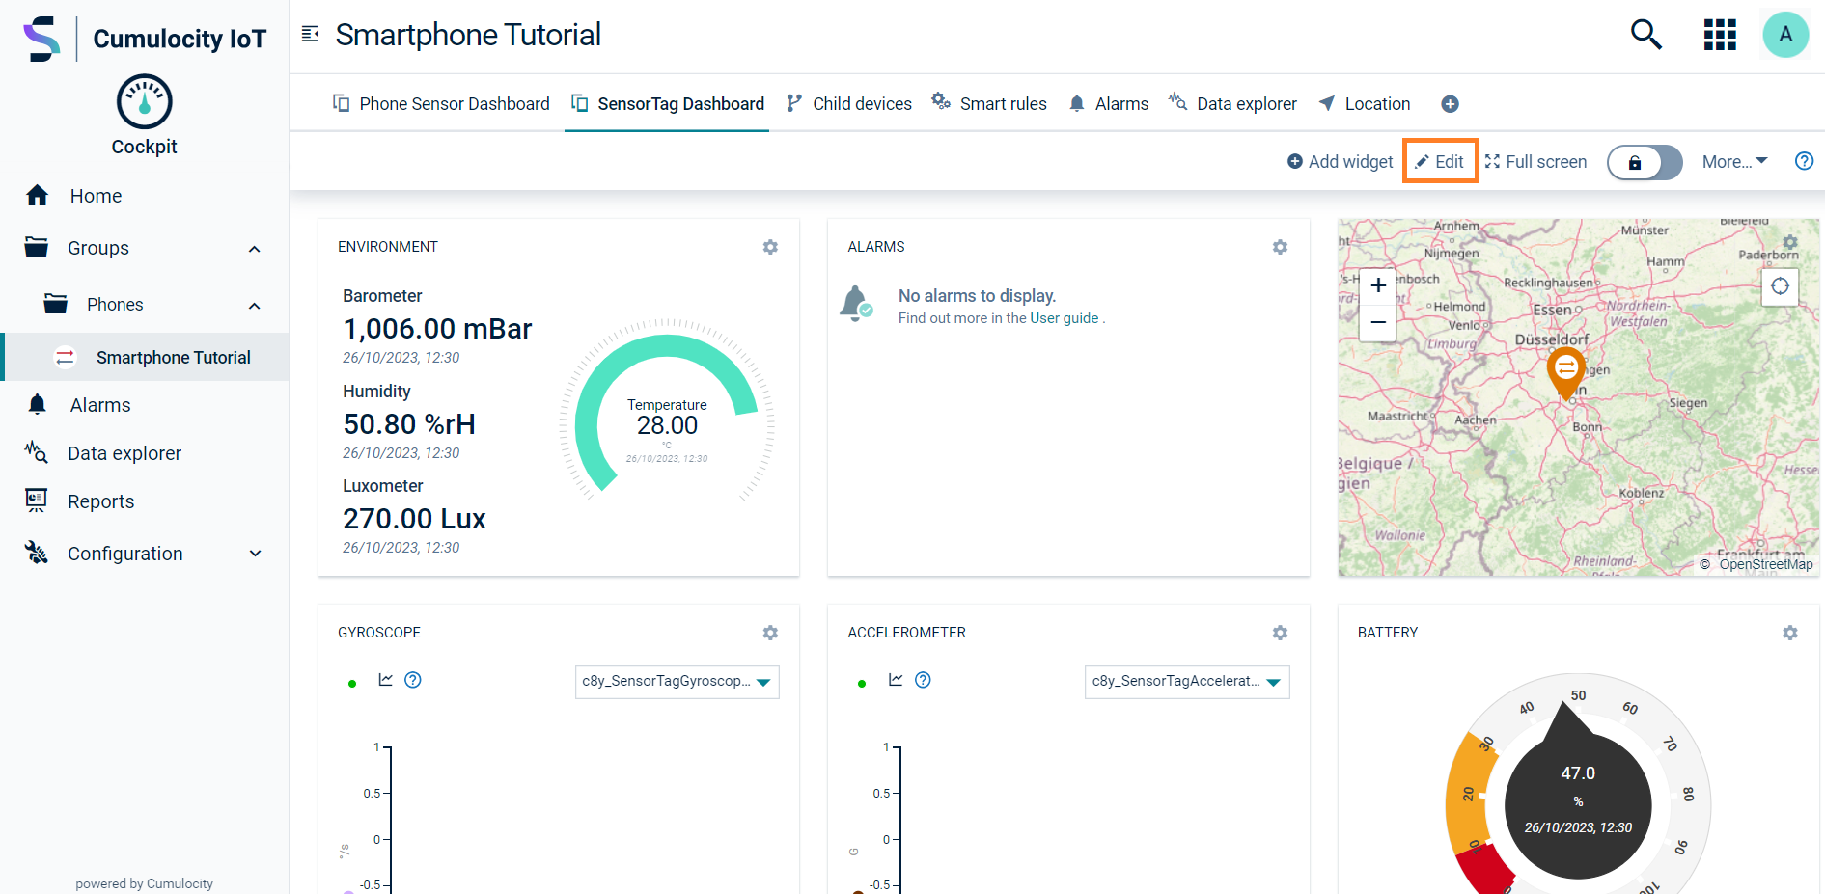Image resolution: width=1825 pixels, height=894 pixels.
Task: Click the Add widget button
Action: [x=1341, y=162]
